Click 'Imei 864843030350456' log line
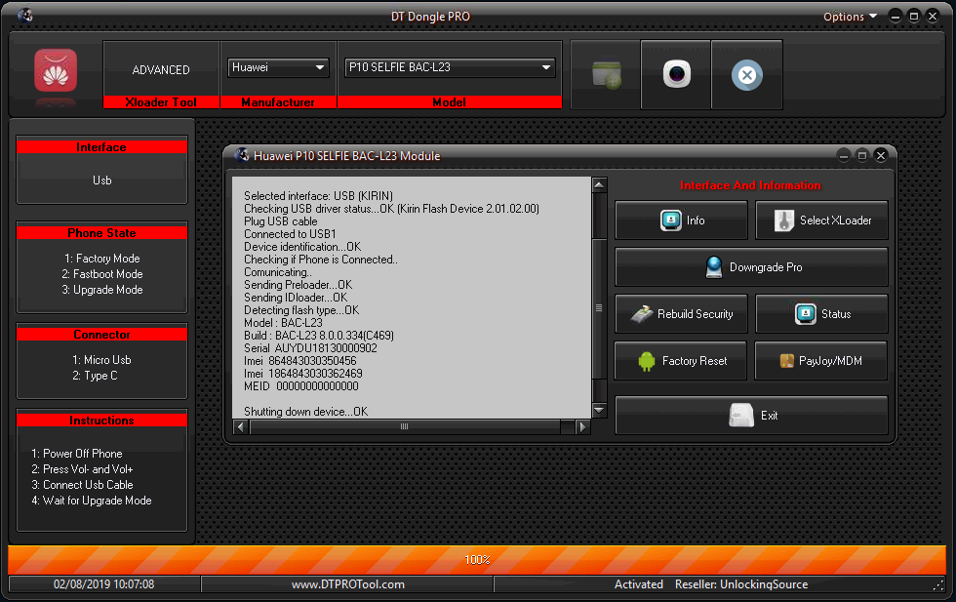 click(300, 361)
